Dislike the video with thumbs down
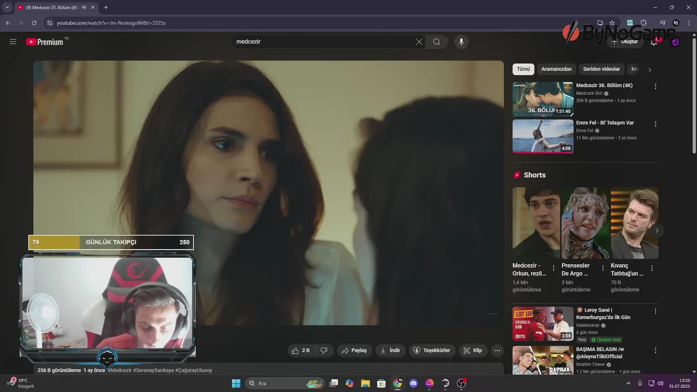697x392 pixels. tap(324, 351)
